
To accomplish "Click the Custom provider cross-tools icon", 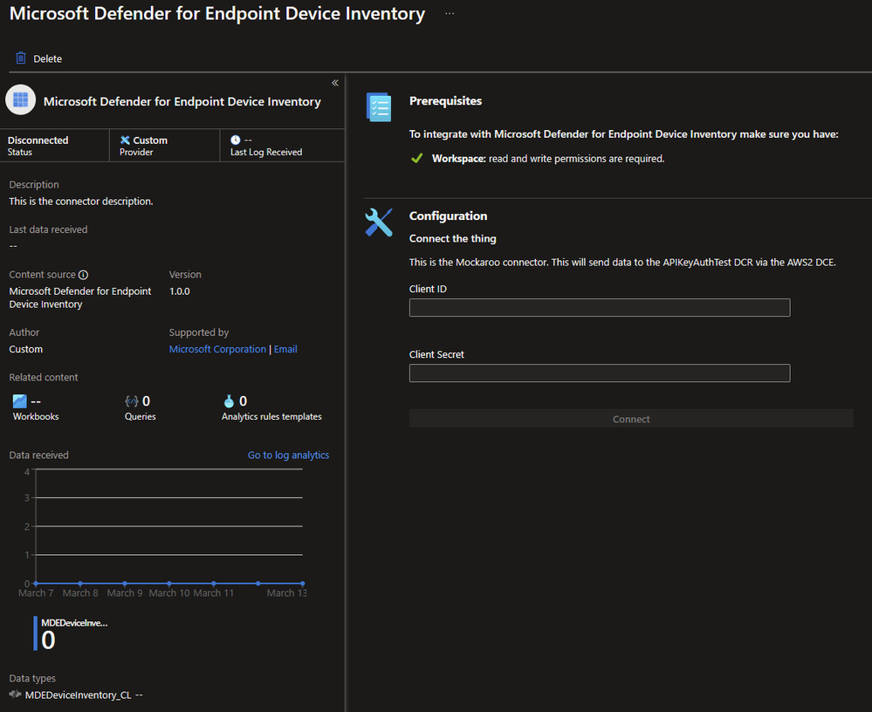I will click(125, 140).
